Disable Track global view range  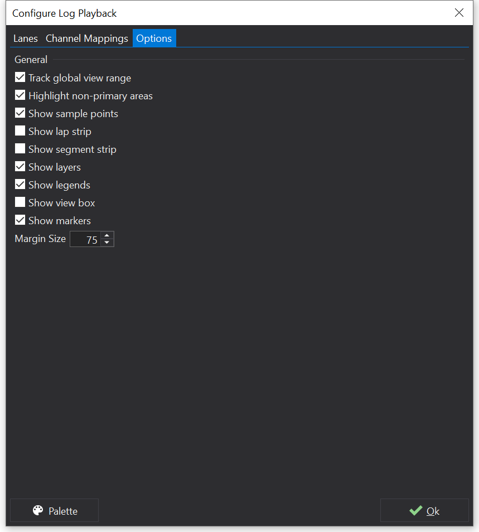coord(20,78)
